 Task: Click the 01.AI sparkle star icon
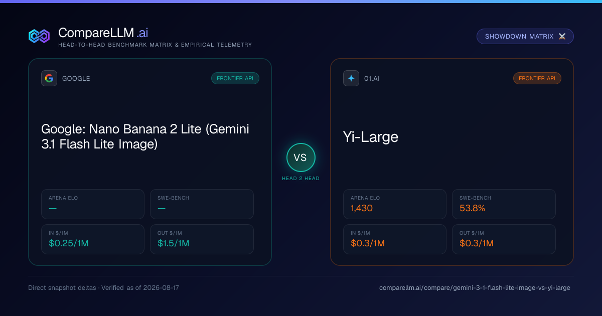[x=351, y=78]
